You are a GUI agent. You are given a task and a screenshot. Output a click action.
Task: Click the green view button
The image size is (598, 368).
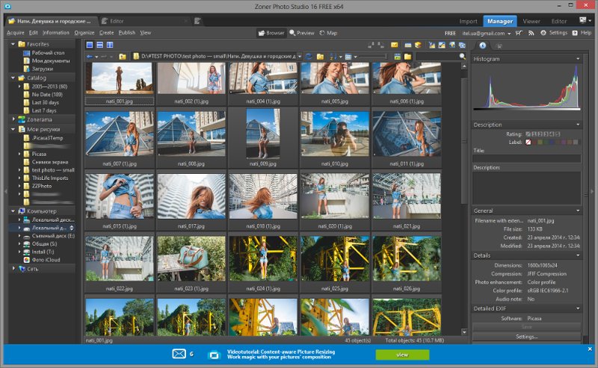[x=402, y=355]
